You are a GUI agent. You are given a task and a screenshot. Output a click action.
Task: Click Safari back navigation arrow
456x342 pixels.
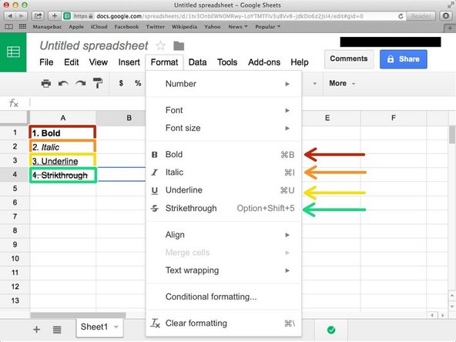click(x=11, y=16)
